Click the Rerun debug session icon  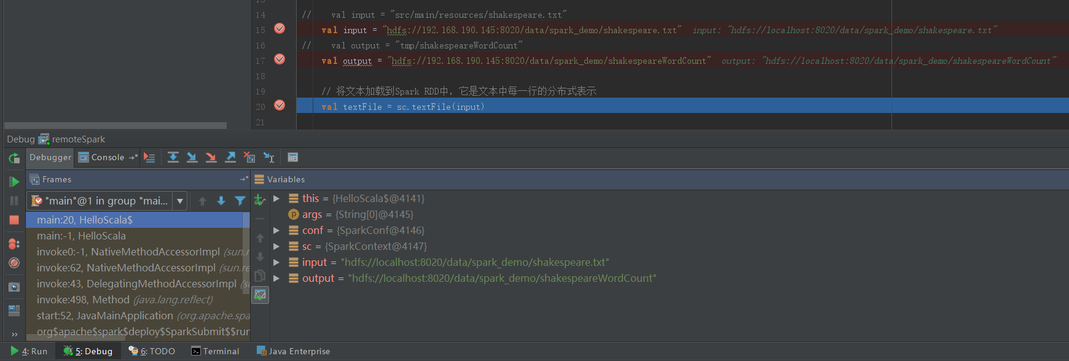coord(14,158)
